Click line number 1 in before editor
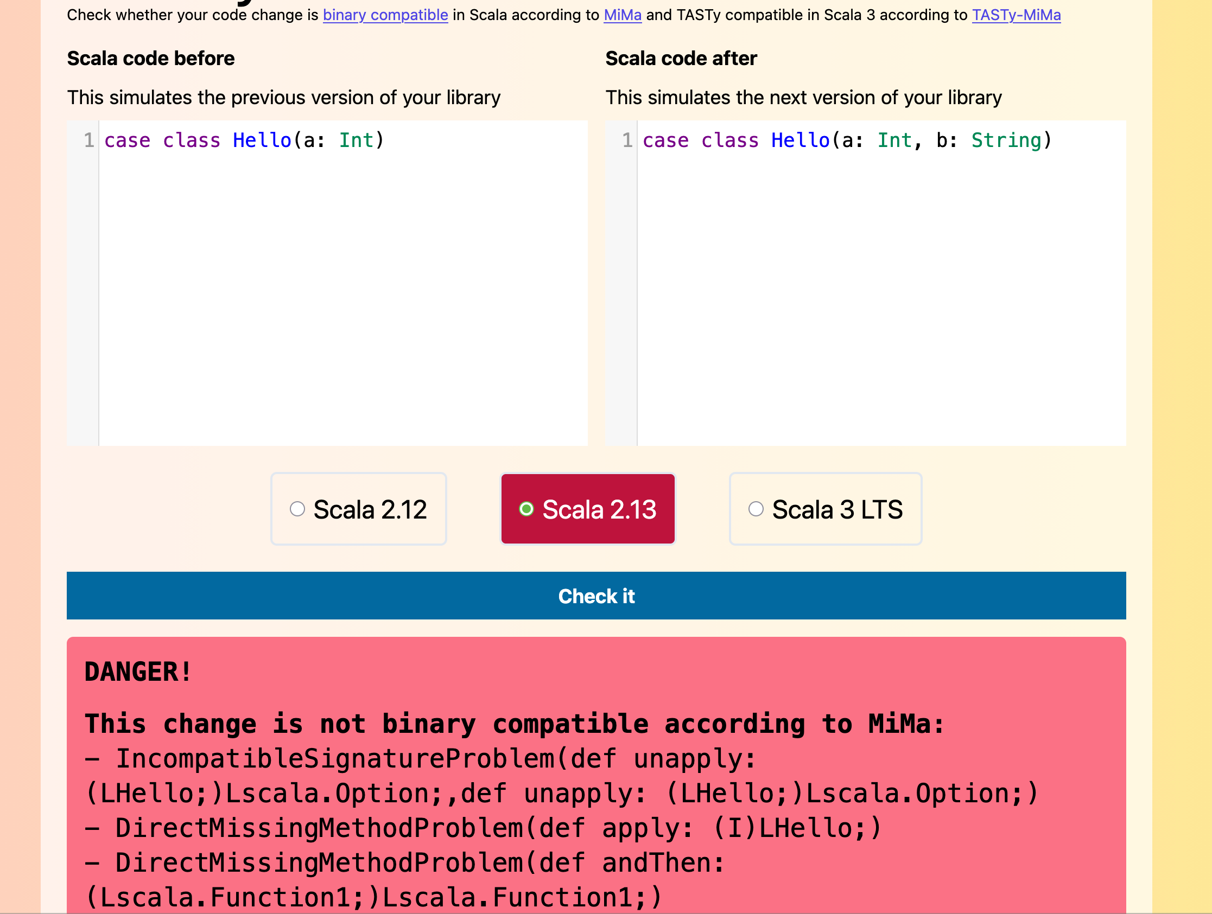 (x=89, y=140)
